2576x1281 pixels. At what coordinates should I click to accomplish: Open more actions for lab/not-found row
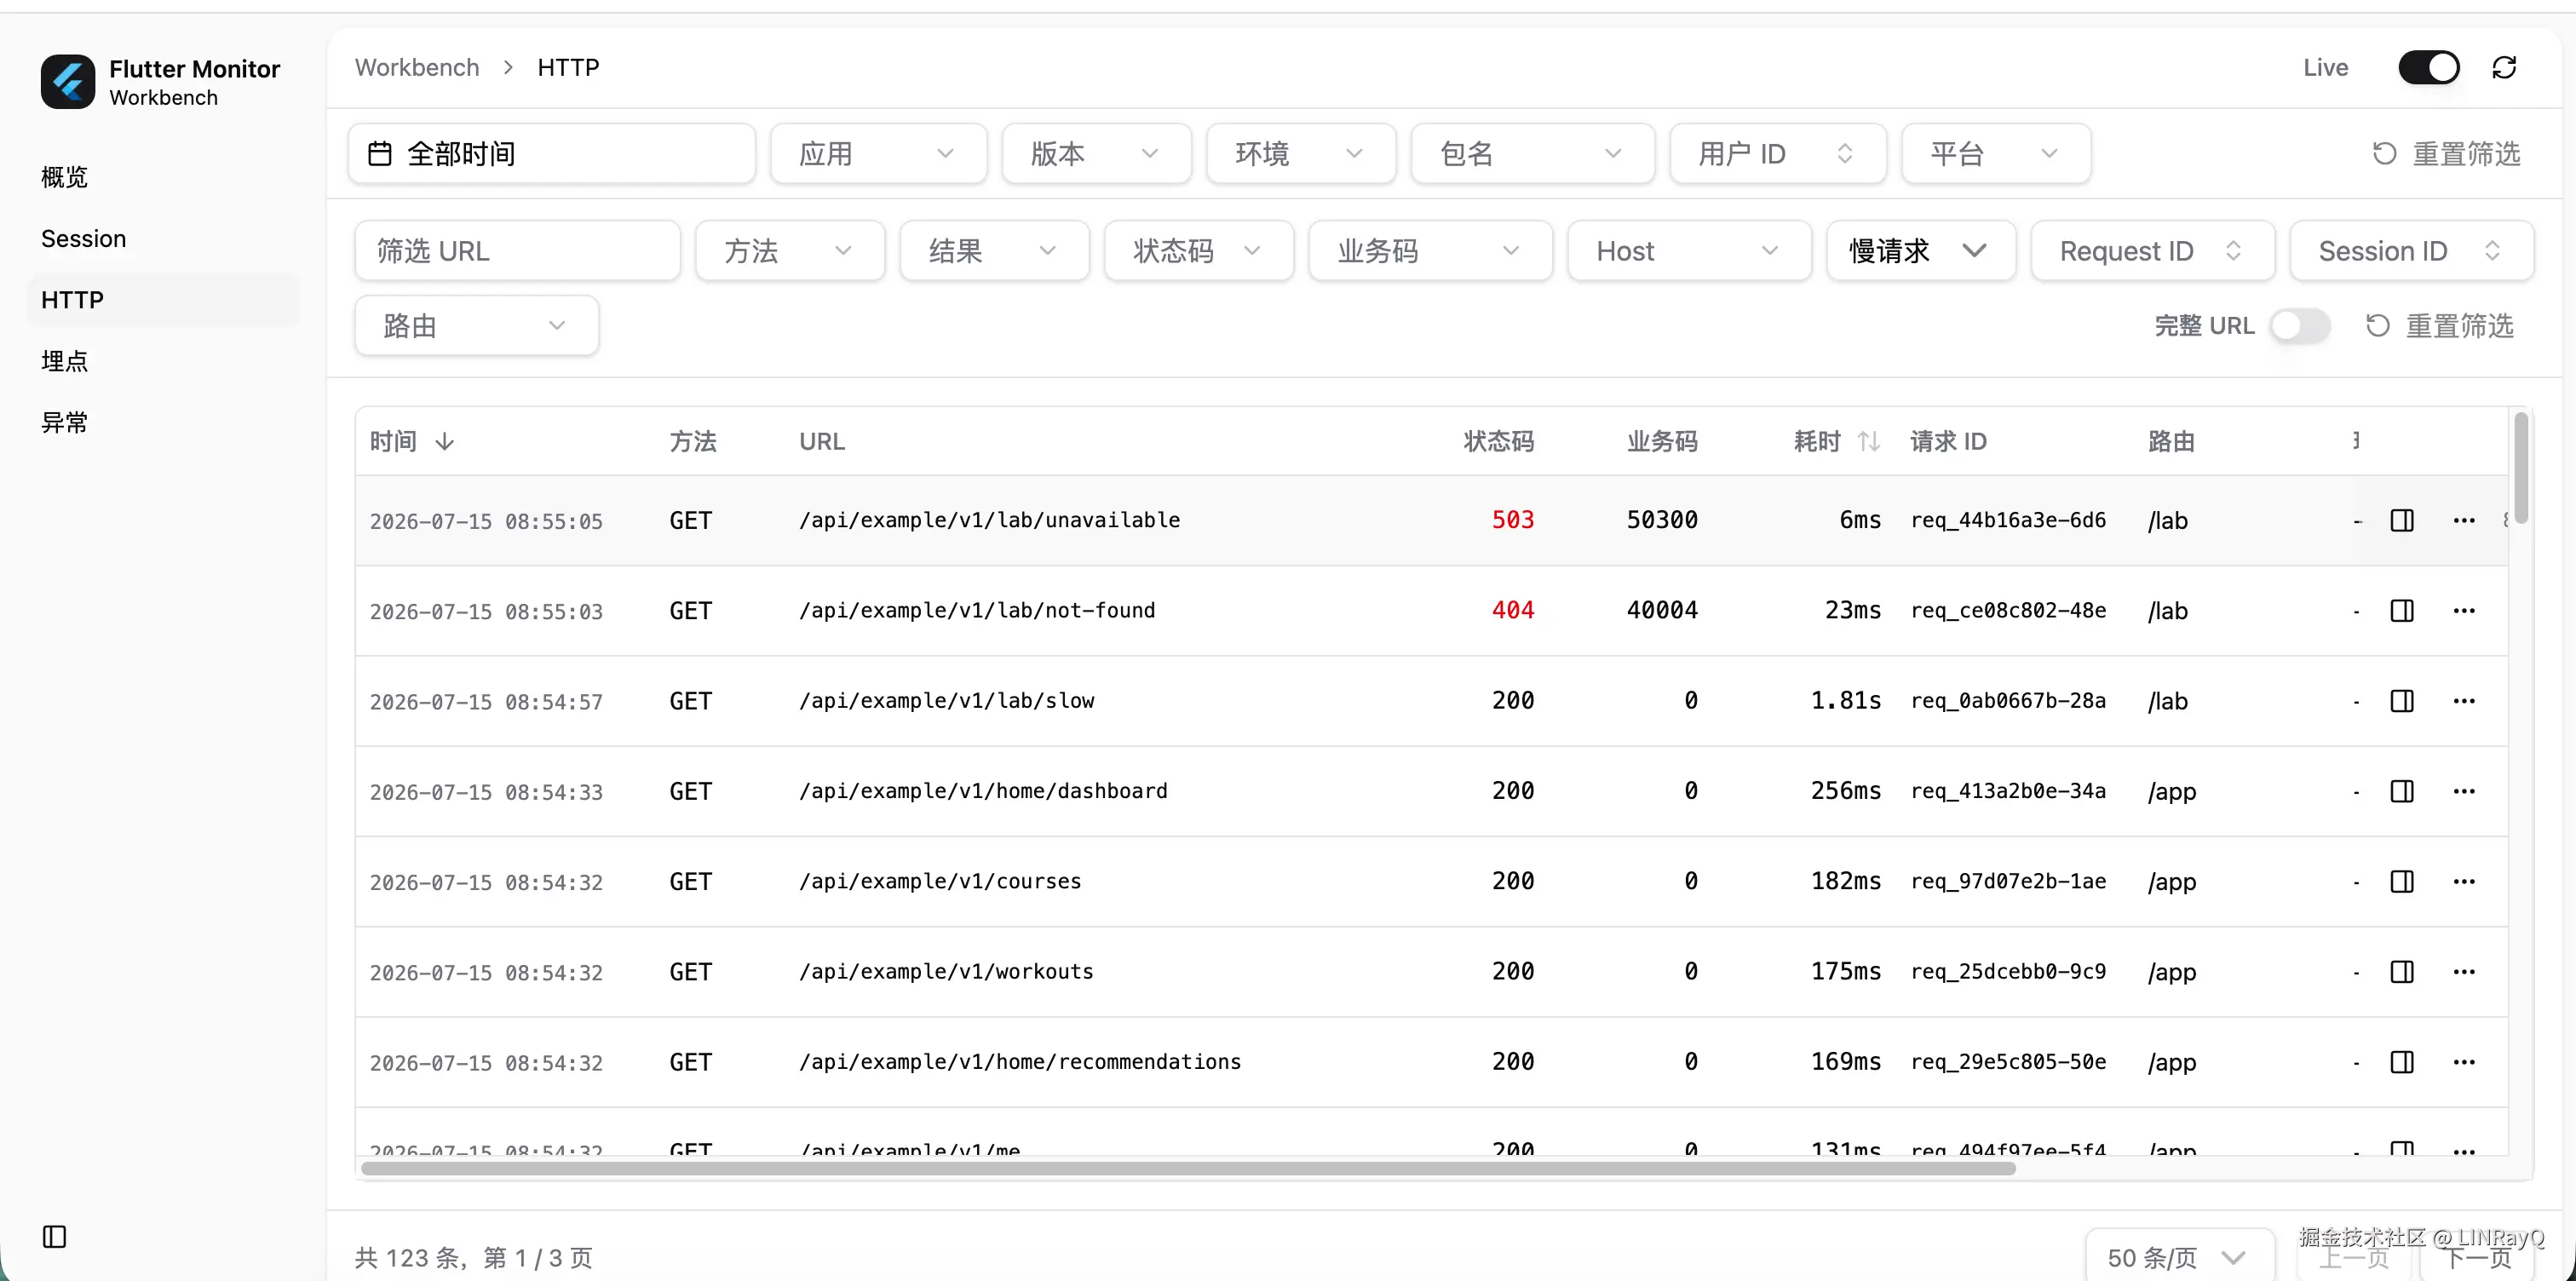pyautogui.click(x=2464, y=611)
